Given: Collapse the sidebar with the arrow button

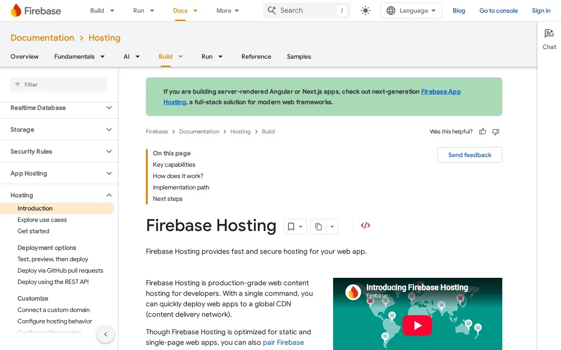Looking at the screenshot, I should pyautogui.click(x=106, y=335).
